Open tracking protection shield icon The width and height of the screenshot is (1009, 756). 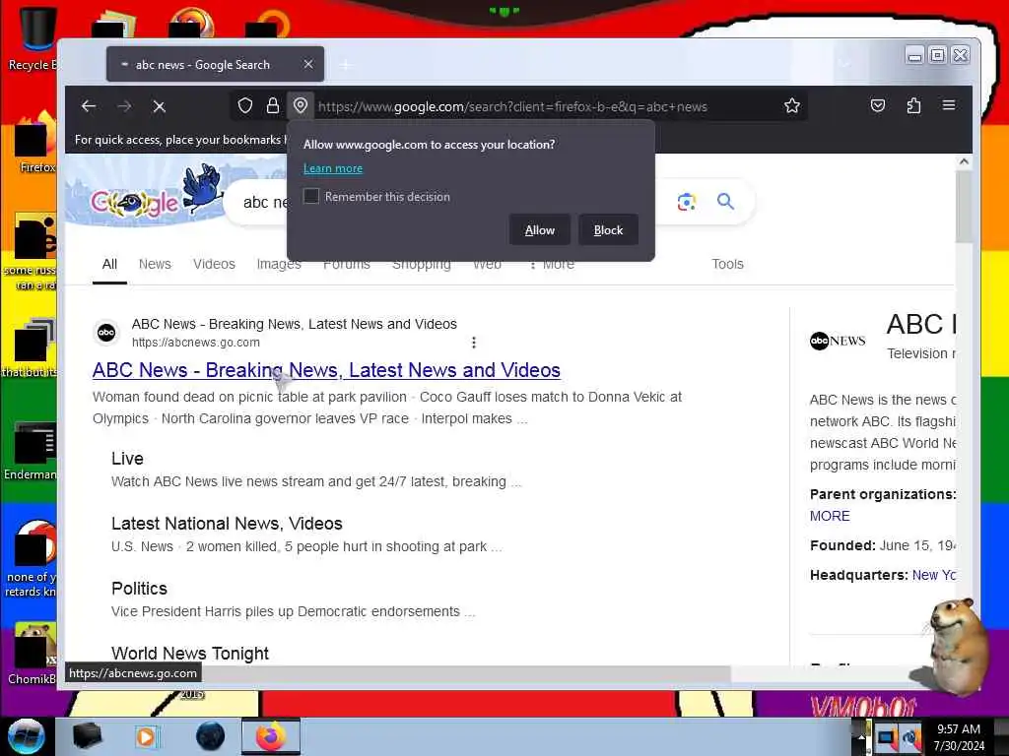click(x=245, y=106)
